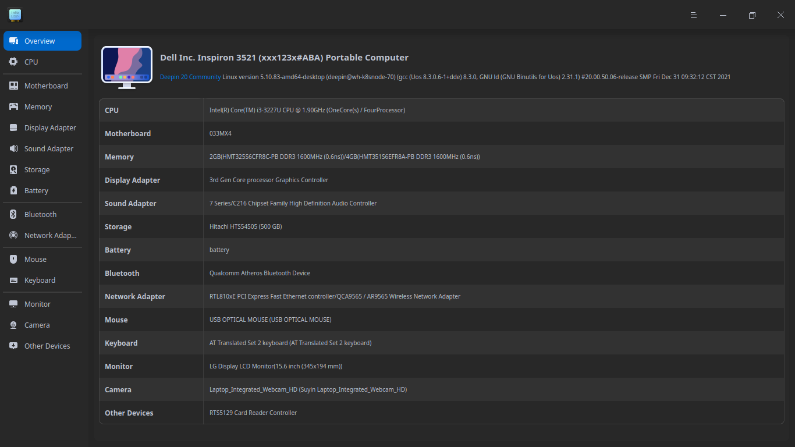The height and width of the screenshot is (447, 795).
Task: Click the 3rd Gen Core Graphics Controller value
Action: click(x=269, y=180)
